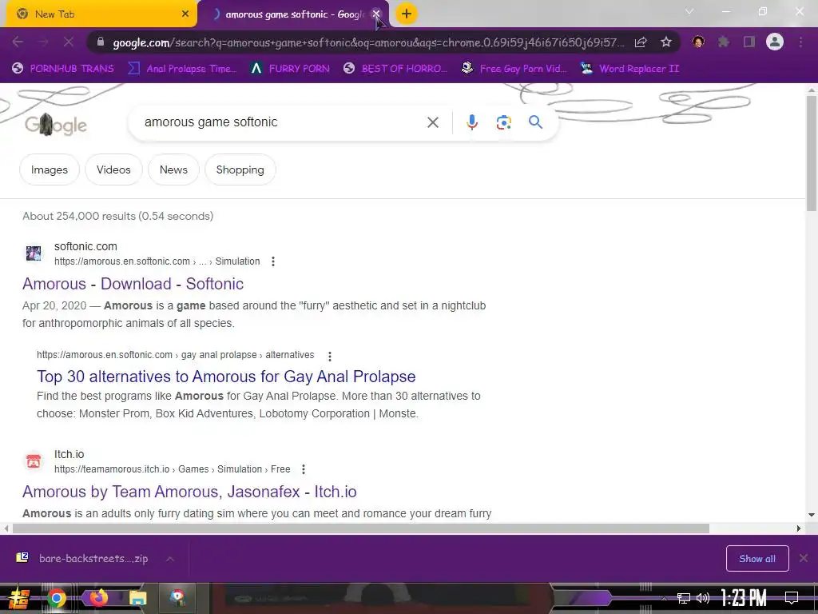Open Amorous by Team Amorous Itch.io link
Viewport: 818px width, 614px height.
[x=189, y=492]
